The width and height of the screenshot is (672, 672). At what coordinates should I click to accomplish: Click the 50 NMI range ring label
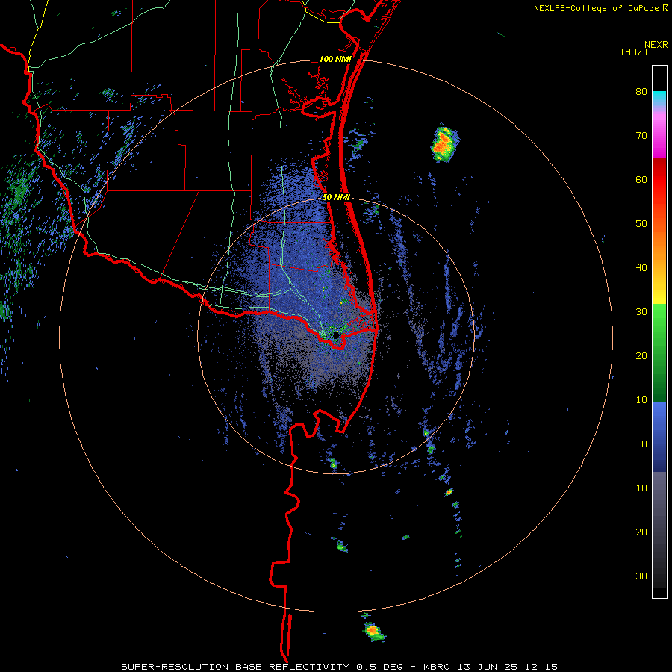(x=336, y=198)
